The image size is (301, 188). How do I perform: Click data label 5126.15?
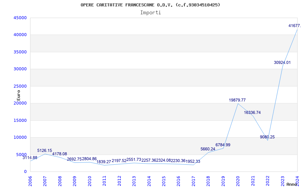click(x=45, y=151)
